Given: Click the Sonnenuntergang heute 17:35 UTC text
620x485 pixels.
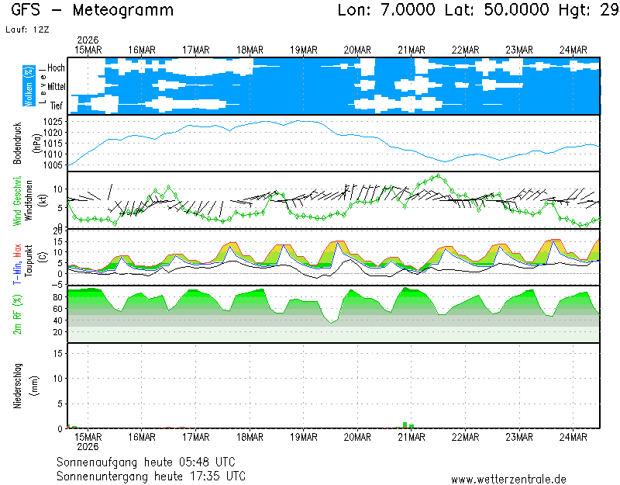Looking at the screenshot, I should tap(151, 475).
